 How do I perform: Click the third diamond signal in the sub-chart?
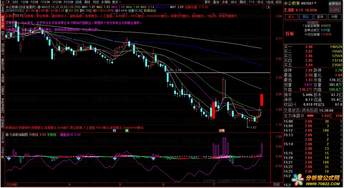(x=115, y=159)
